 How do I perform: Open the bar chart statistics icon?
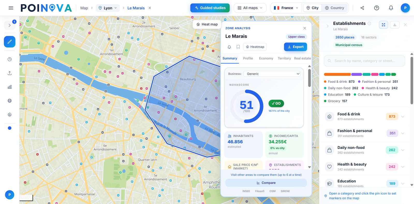[10, 87]
